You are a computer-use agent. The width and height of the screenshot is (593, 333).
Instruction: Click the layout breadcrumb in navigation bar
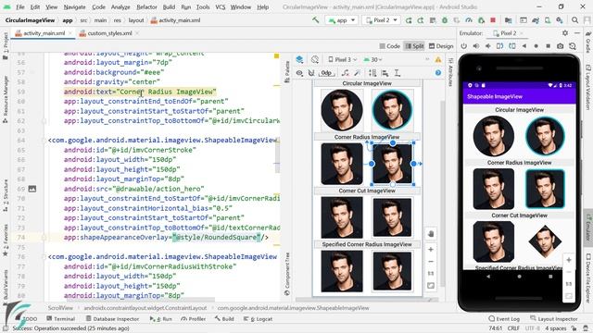pos(136,20)
